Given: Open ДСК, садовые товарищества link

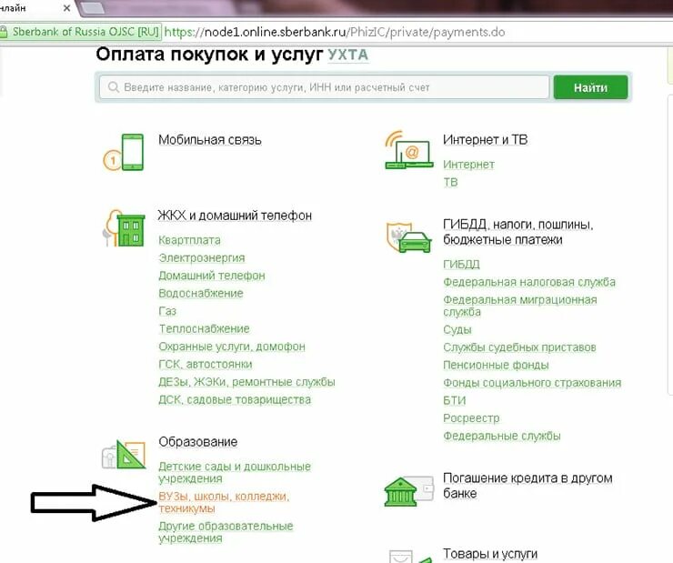Looking at the screenshot, I should point(235,399).
